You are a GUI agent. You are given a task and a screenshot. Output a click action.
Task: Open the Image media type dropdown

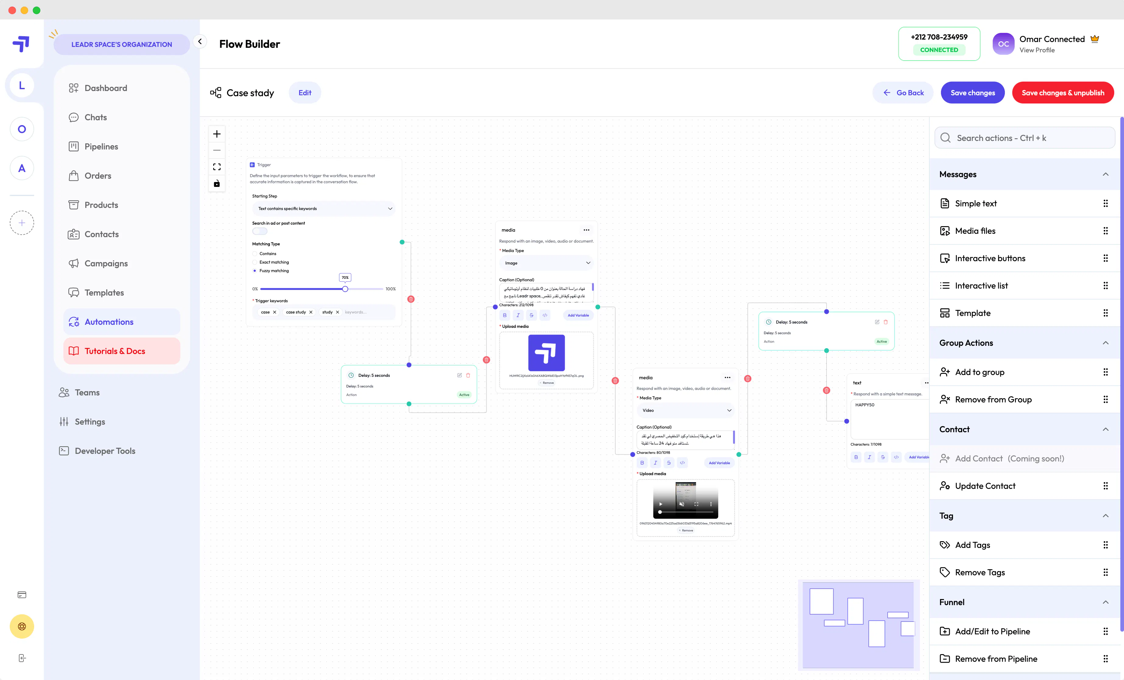tap(546, 263)
